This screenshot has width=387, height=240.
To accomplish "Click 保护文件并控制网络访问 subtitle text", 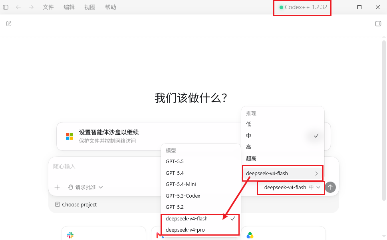I will pos(107,141).
